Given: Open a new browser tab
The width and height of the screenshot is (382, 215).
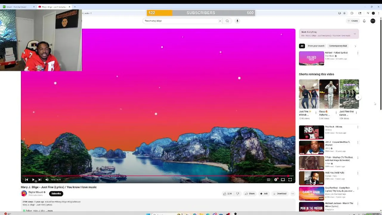Looking at the screenshot, I should [75, 7].
